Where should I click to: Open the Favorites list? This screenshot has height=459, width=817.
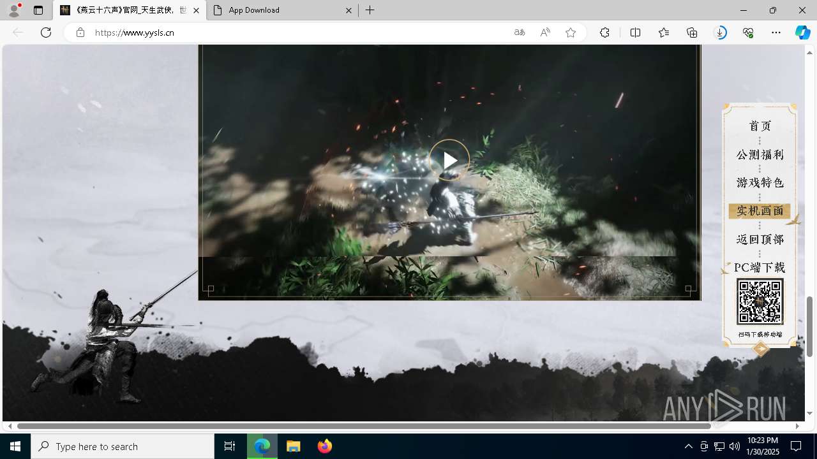coord(664,33)
